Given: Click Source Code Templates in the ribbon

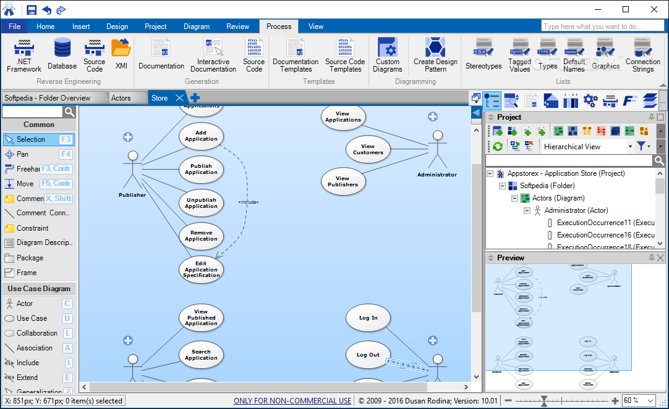Looking at the screenshot, I should tap(345, 56).
